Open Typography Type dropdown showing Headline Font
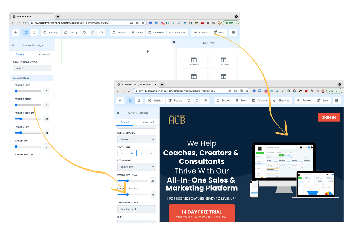The image size is (359, 239). pos(136,209)
